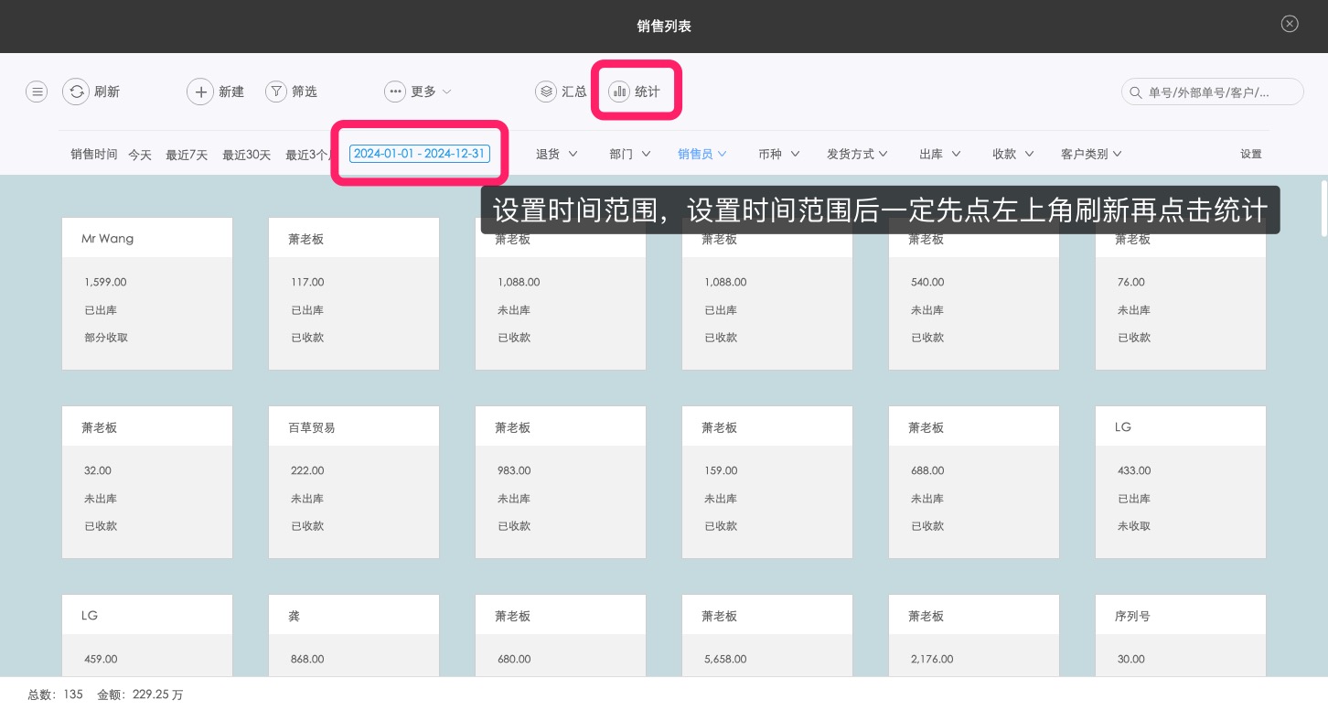Focus the 单号/外部单号/客户 search field

1213,92
